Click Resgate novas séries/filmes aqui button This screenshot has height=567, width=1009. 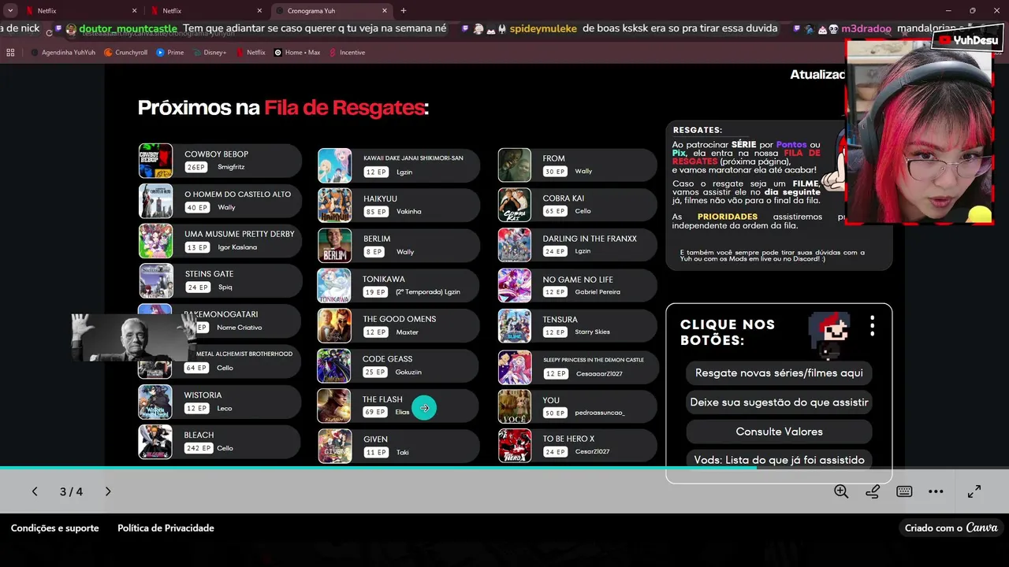779,373
